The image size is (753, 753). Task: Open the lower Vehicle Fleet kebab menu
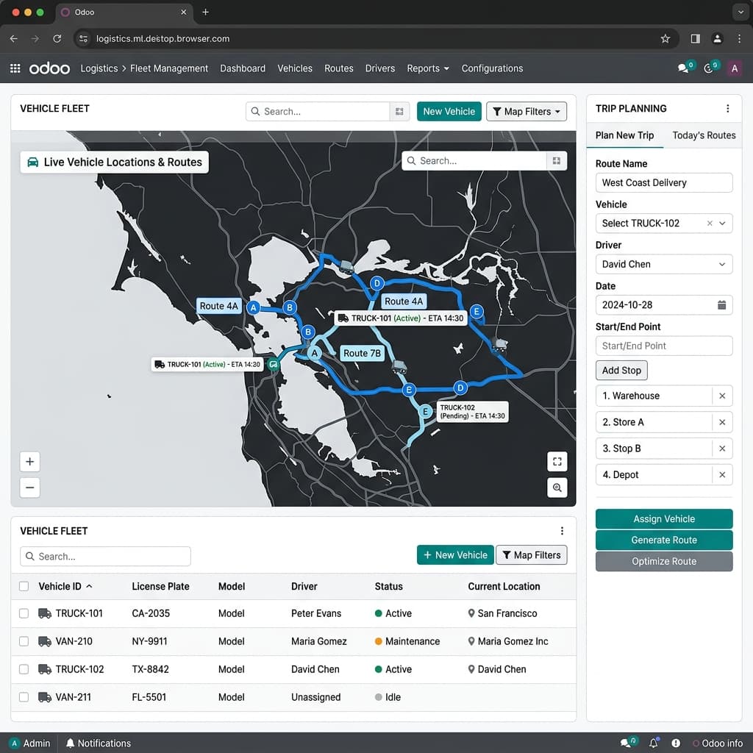(x=561, y=531)
